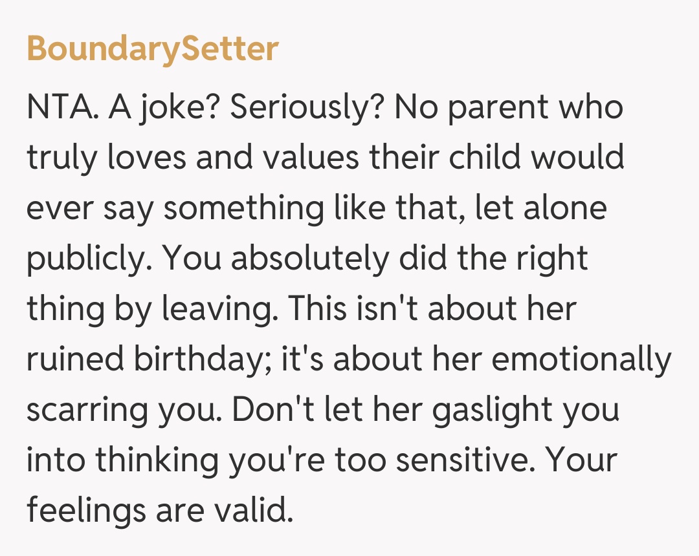The height and width of the screenshot is (556, 699).
Task: Click the word "absolutely" in the comment
Action: coord(309,259)
